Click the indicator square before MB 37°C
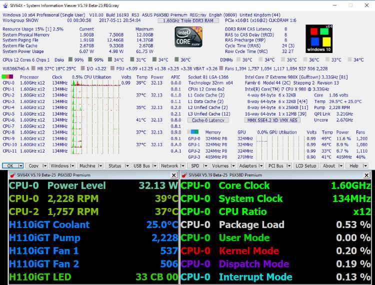Viewport: 375px width, 285px height. point(33,68)
